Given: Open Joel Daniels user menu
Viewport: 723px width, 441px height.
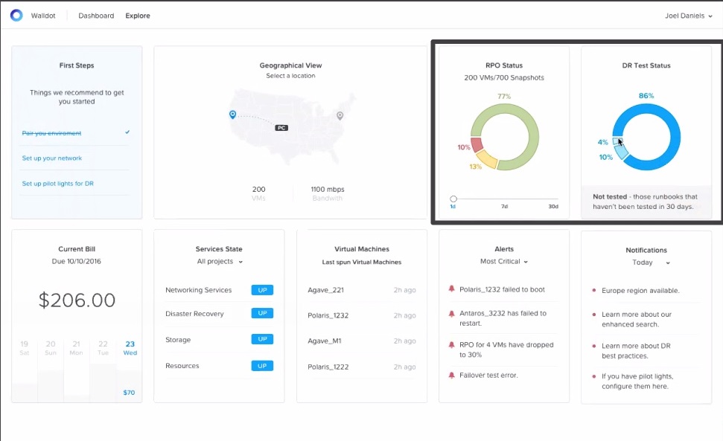Looking at the screenshot, I should [x=689, y=16].
